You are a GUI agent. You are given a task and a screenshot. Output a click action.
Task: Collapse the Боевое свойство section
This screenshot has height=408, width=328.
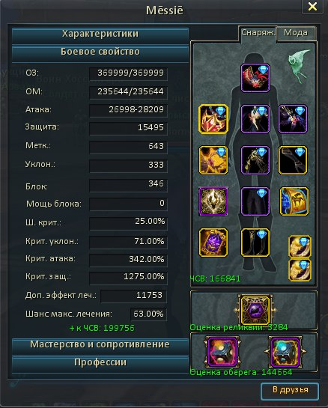tap(100, 53)
